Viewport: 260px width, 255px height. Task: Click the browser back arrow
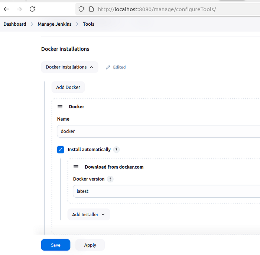(6, 9)
